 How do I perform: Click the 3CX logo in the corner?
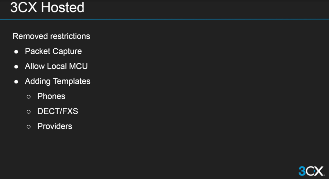[x=311, y=170]
